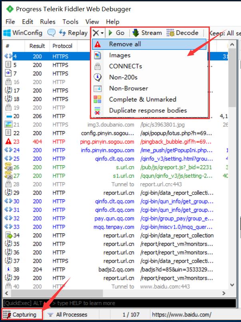Choose CONNECTs from the remove menu

(x=149, y=66)
